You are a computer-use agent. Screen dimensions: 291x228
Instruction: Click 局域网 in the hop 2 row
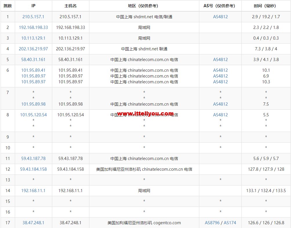coord(144,27)
